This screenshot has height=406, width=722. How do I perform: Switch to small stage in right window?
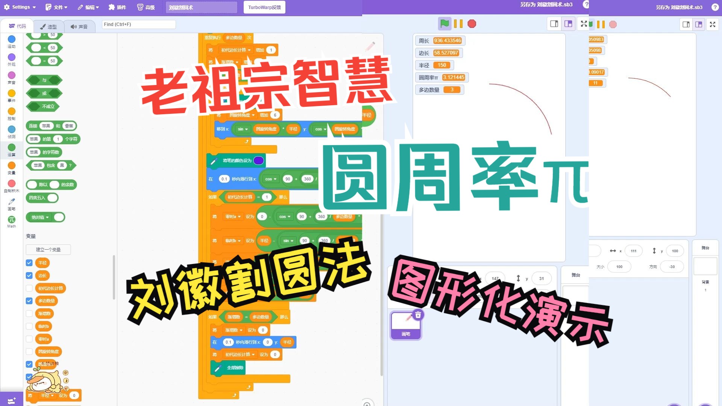pyautogui.click(x=686, y=24)
